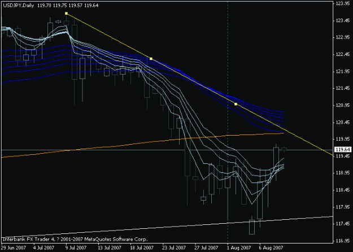Screen dimensions: 353x252
Task: Click the 122.95 price scale label
Action: click(343, 37)
